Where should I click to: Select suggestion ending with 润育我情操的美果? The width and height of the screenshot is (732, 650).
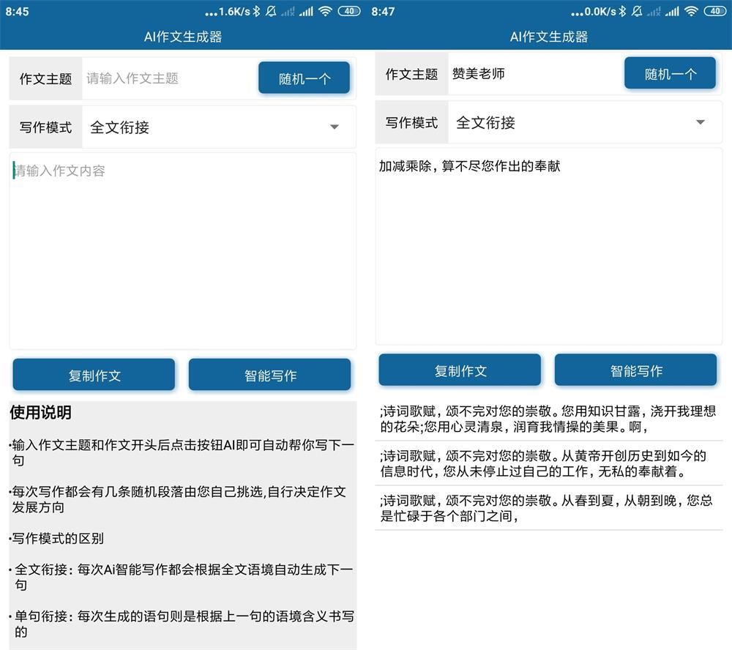[548, 419]
